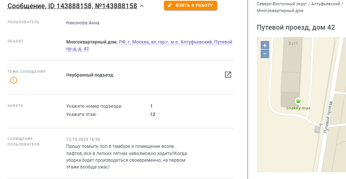Click the pencil icon on the orange button
Viewport: 346px width, 179px height.
click(x=170, y=5)
